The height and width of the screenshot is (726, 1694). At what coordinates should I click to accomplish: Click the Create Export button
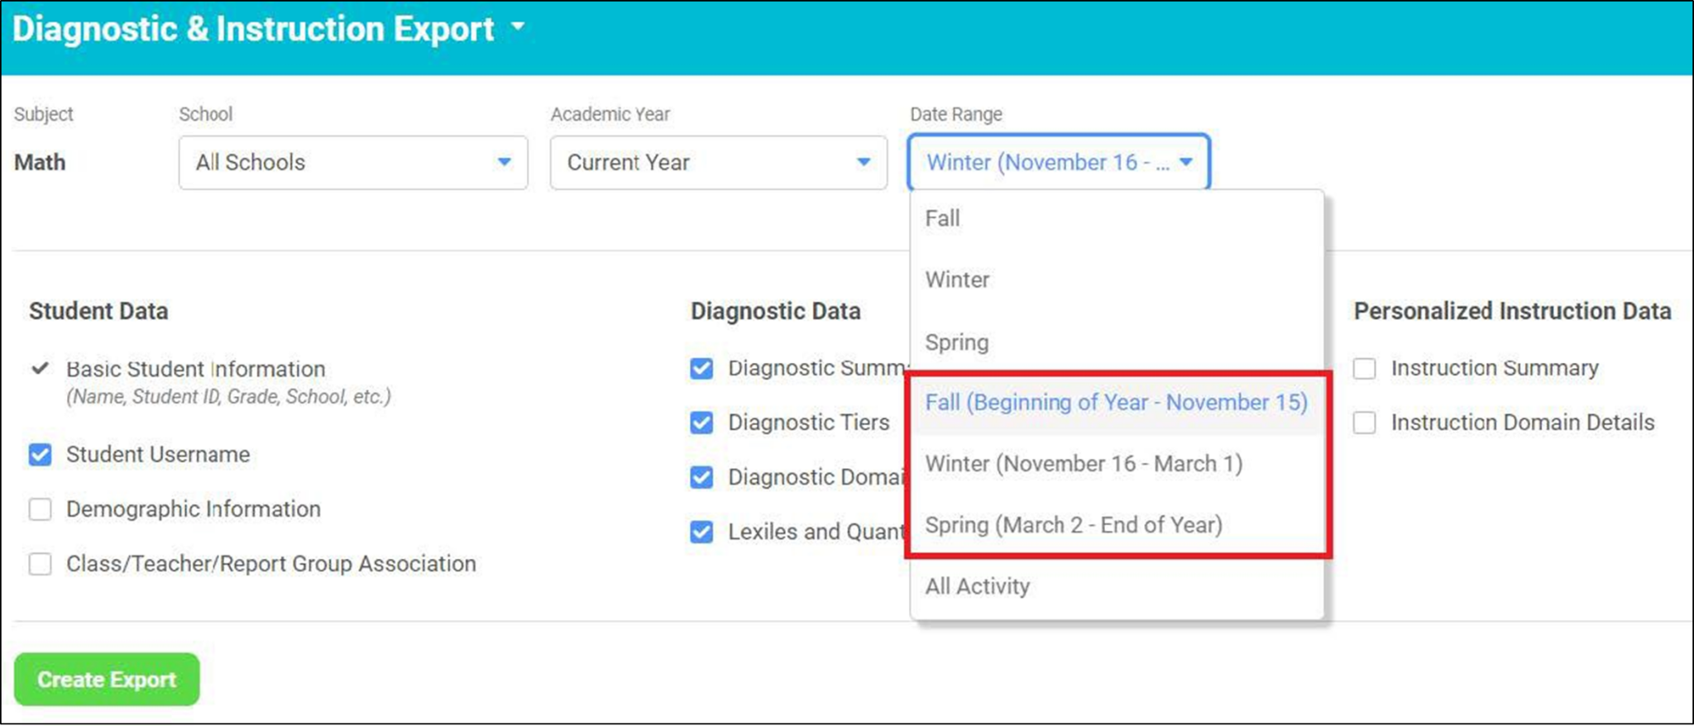(x=107, y=680)
